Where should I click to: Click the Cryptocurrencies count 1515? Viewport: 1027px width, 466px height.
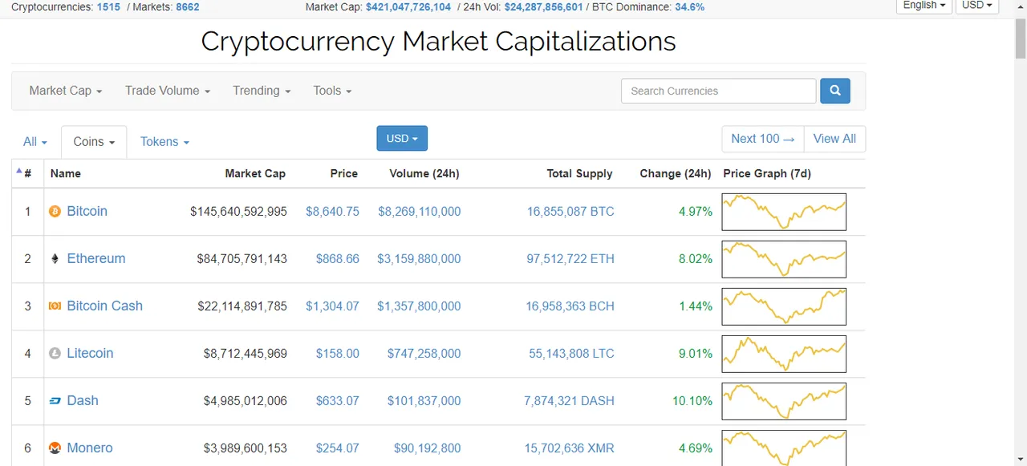[109, 6]
